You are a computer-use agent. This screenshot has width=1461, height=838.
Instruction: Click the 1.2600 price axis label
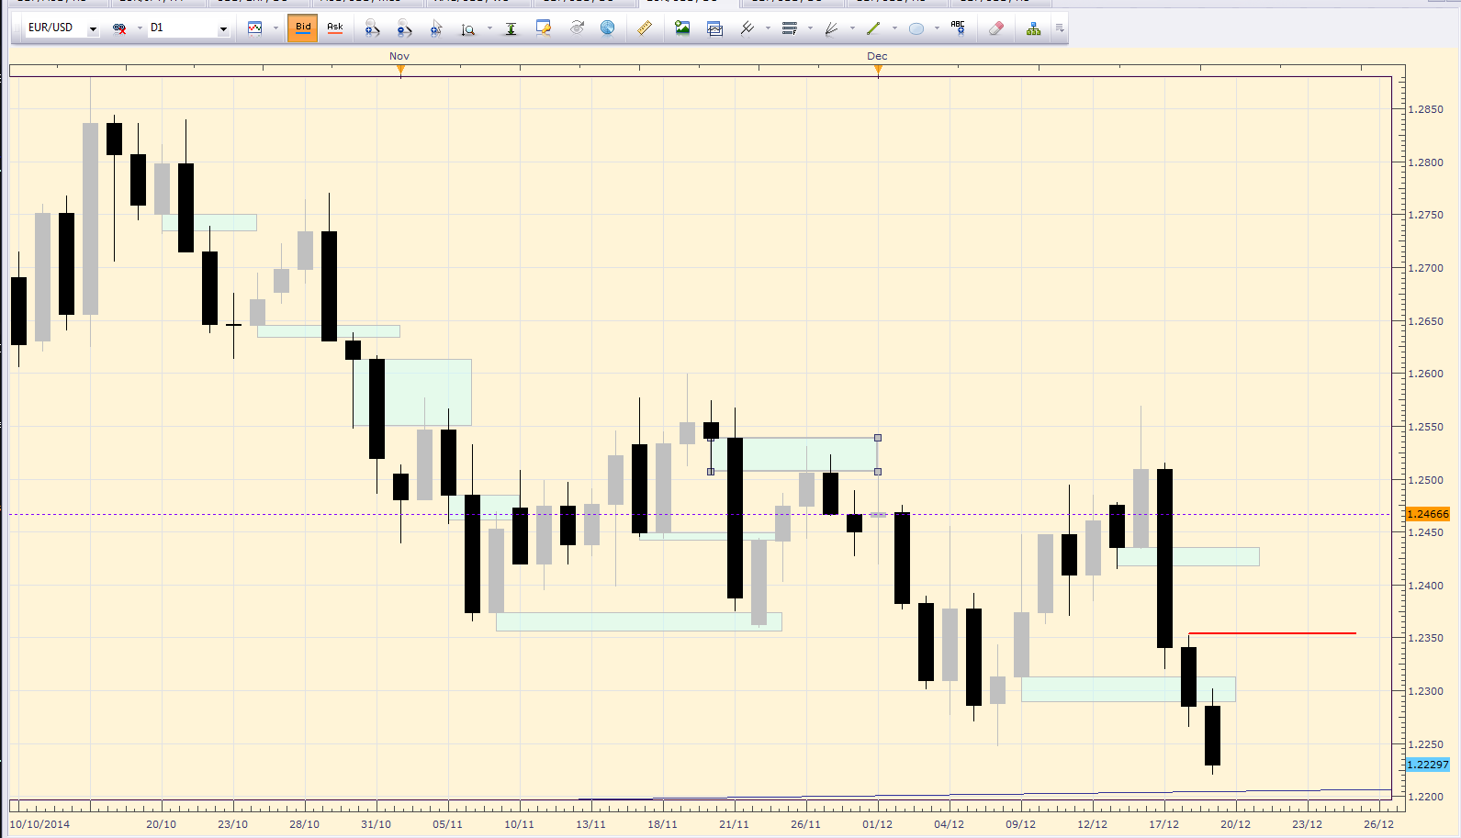click(1425, 374)
